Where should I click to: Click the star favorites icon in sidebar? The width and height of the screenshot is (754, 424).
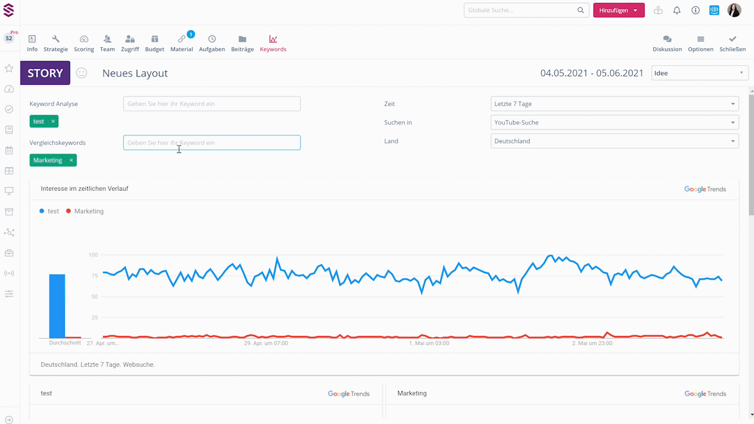[x=9, y=68]
